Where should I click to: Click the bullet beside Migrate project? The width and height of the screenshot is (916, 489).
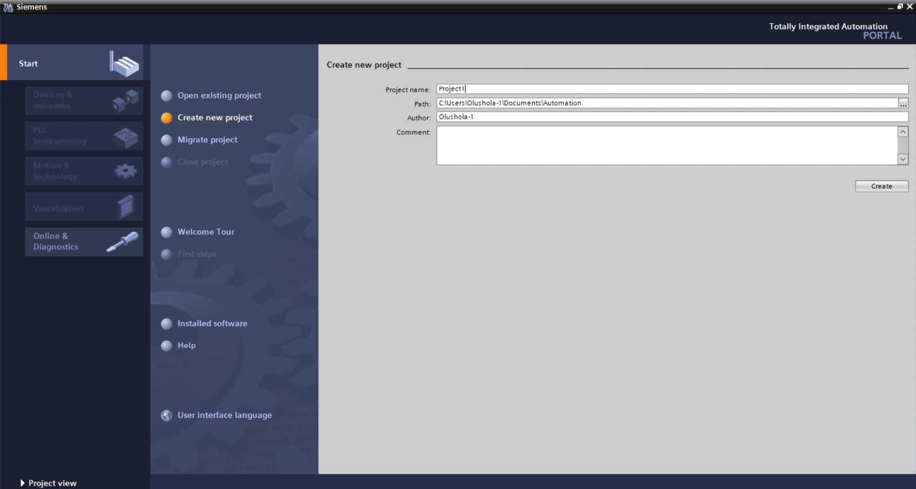point(167,140)
